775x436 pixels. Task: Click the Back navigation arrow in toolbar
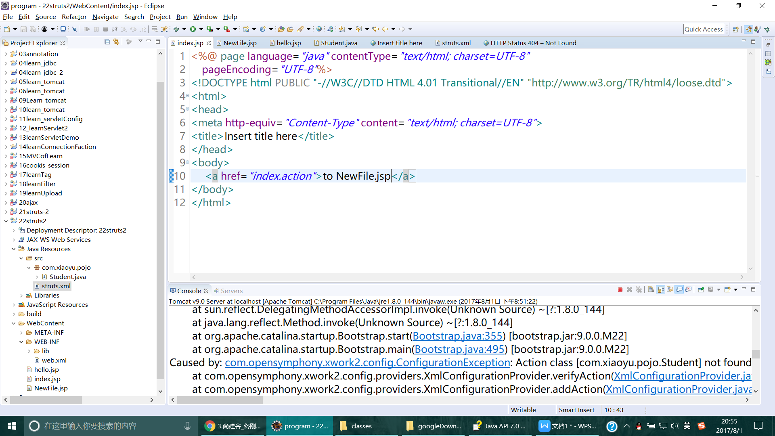coord(385,29)
